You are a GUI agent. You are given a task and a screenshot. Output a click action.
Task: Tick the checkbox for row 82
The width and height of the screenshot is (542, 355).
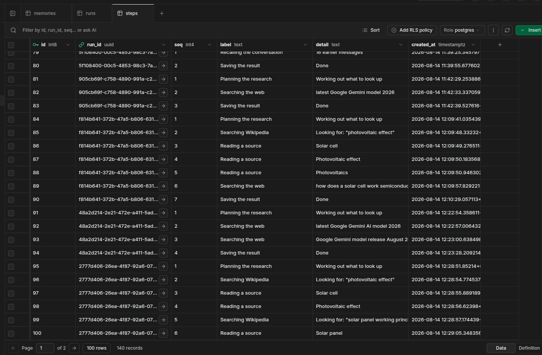[11, 92]
